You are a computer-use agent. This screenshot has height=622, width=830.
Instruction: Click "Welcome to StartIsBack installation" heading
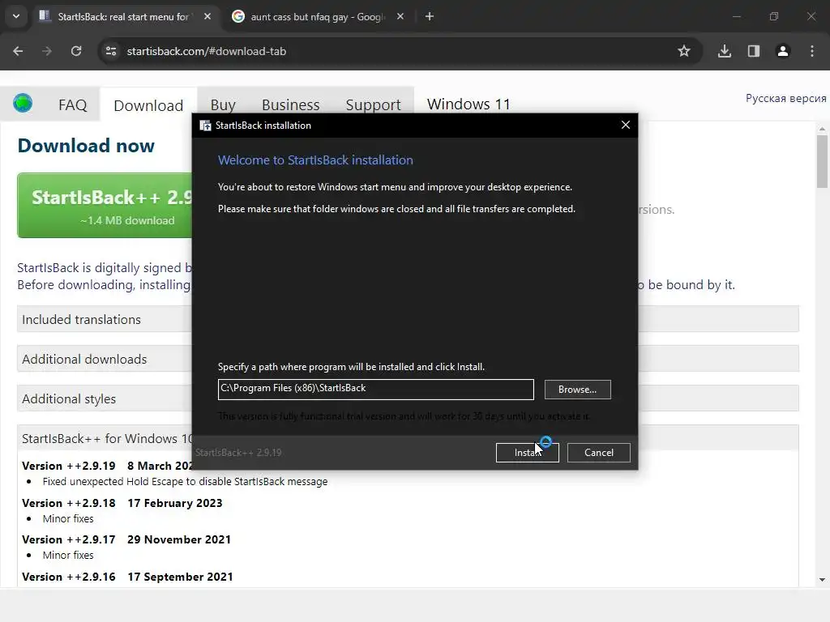[315, 160]
